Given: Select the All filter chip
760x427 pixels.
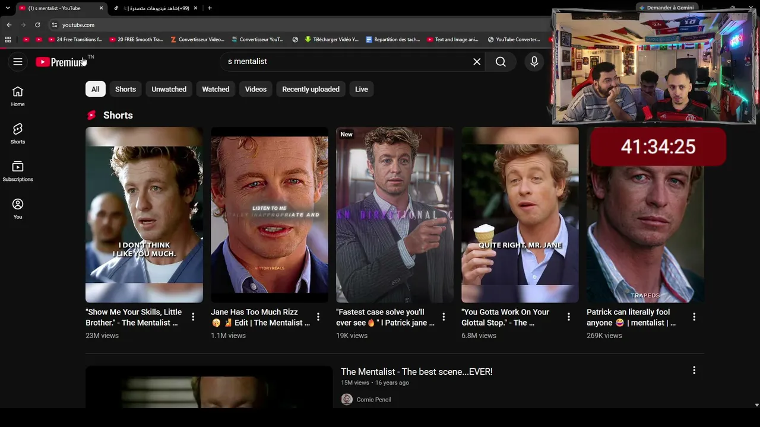Looking at the screenshot, I should pyautogui.click(x=95, y=90).
